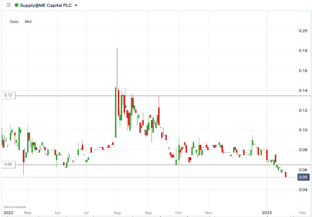This screenshot has width=312, height=217.
Task: Expand the Supply@ME Capital PLC dropdown arrow
Action: click(x=76, y=5)
